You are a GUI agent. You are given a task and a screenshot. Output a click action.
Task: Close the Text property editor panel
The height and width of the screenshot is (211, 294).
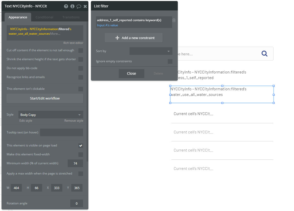[x=85, y=6]
